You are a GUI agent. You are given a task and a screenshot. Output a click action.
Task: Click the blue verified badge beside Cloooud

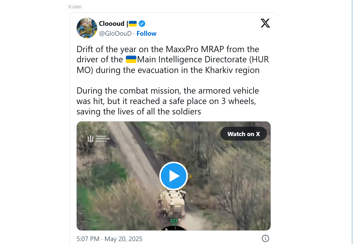[x=142, y=24]
